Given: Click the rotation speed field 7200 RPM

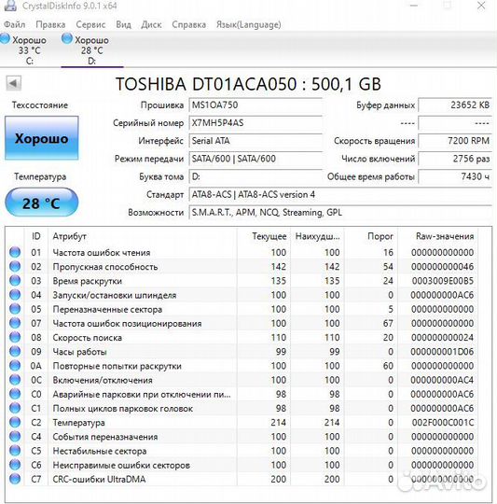Looking at the screenshot, I should (455, 141).
